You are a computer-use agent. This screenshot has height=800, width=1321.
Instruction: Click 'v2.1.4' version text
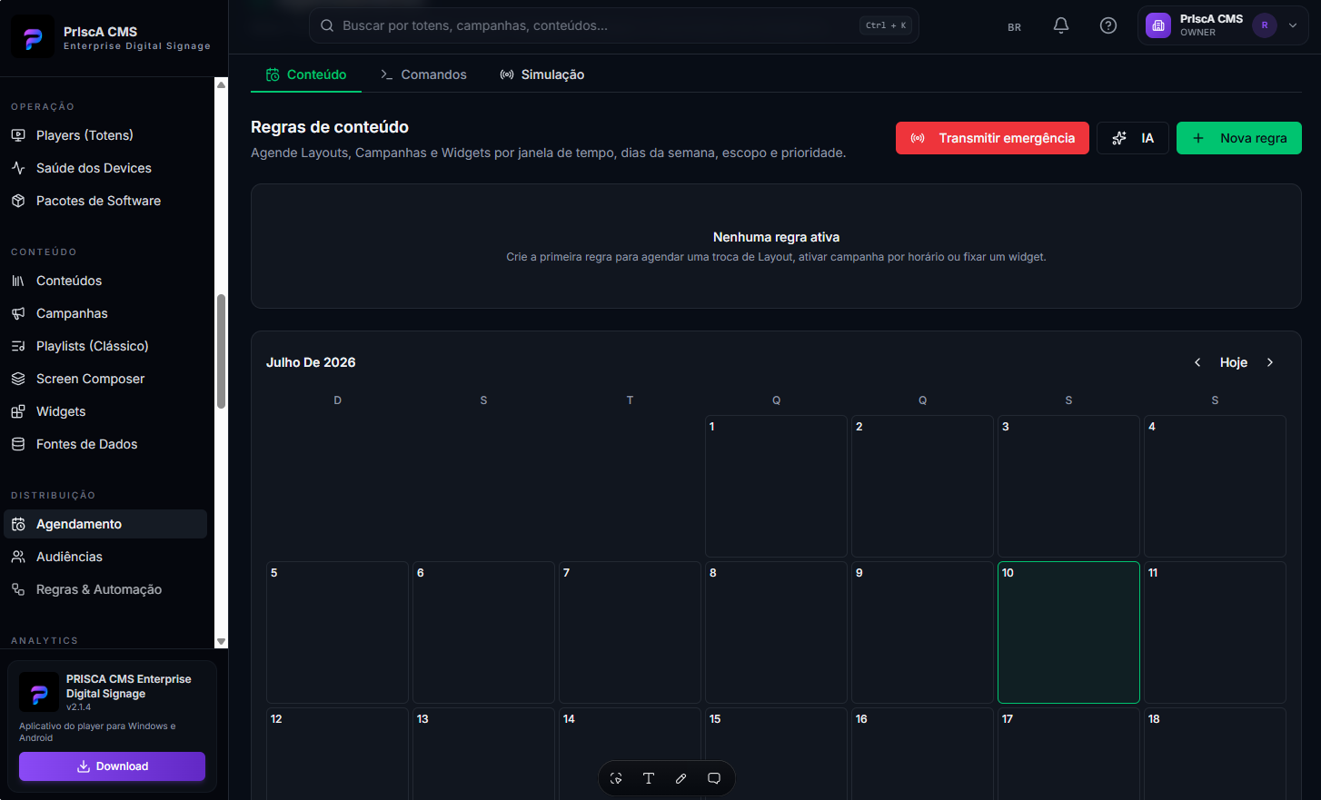[x=78, y=707]
